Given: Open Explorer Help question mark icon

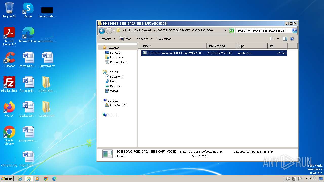Looking at the screenshot, I should (292, 39).
